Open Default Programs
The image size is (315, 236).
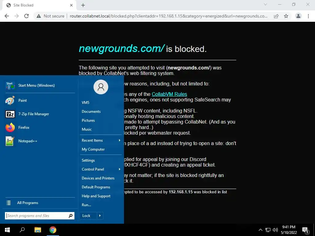(x=101, y=187)
